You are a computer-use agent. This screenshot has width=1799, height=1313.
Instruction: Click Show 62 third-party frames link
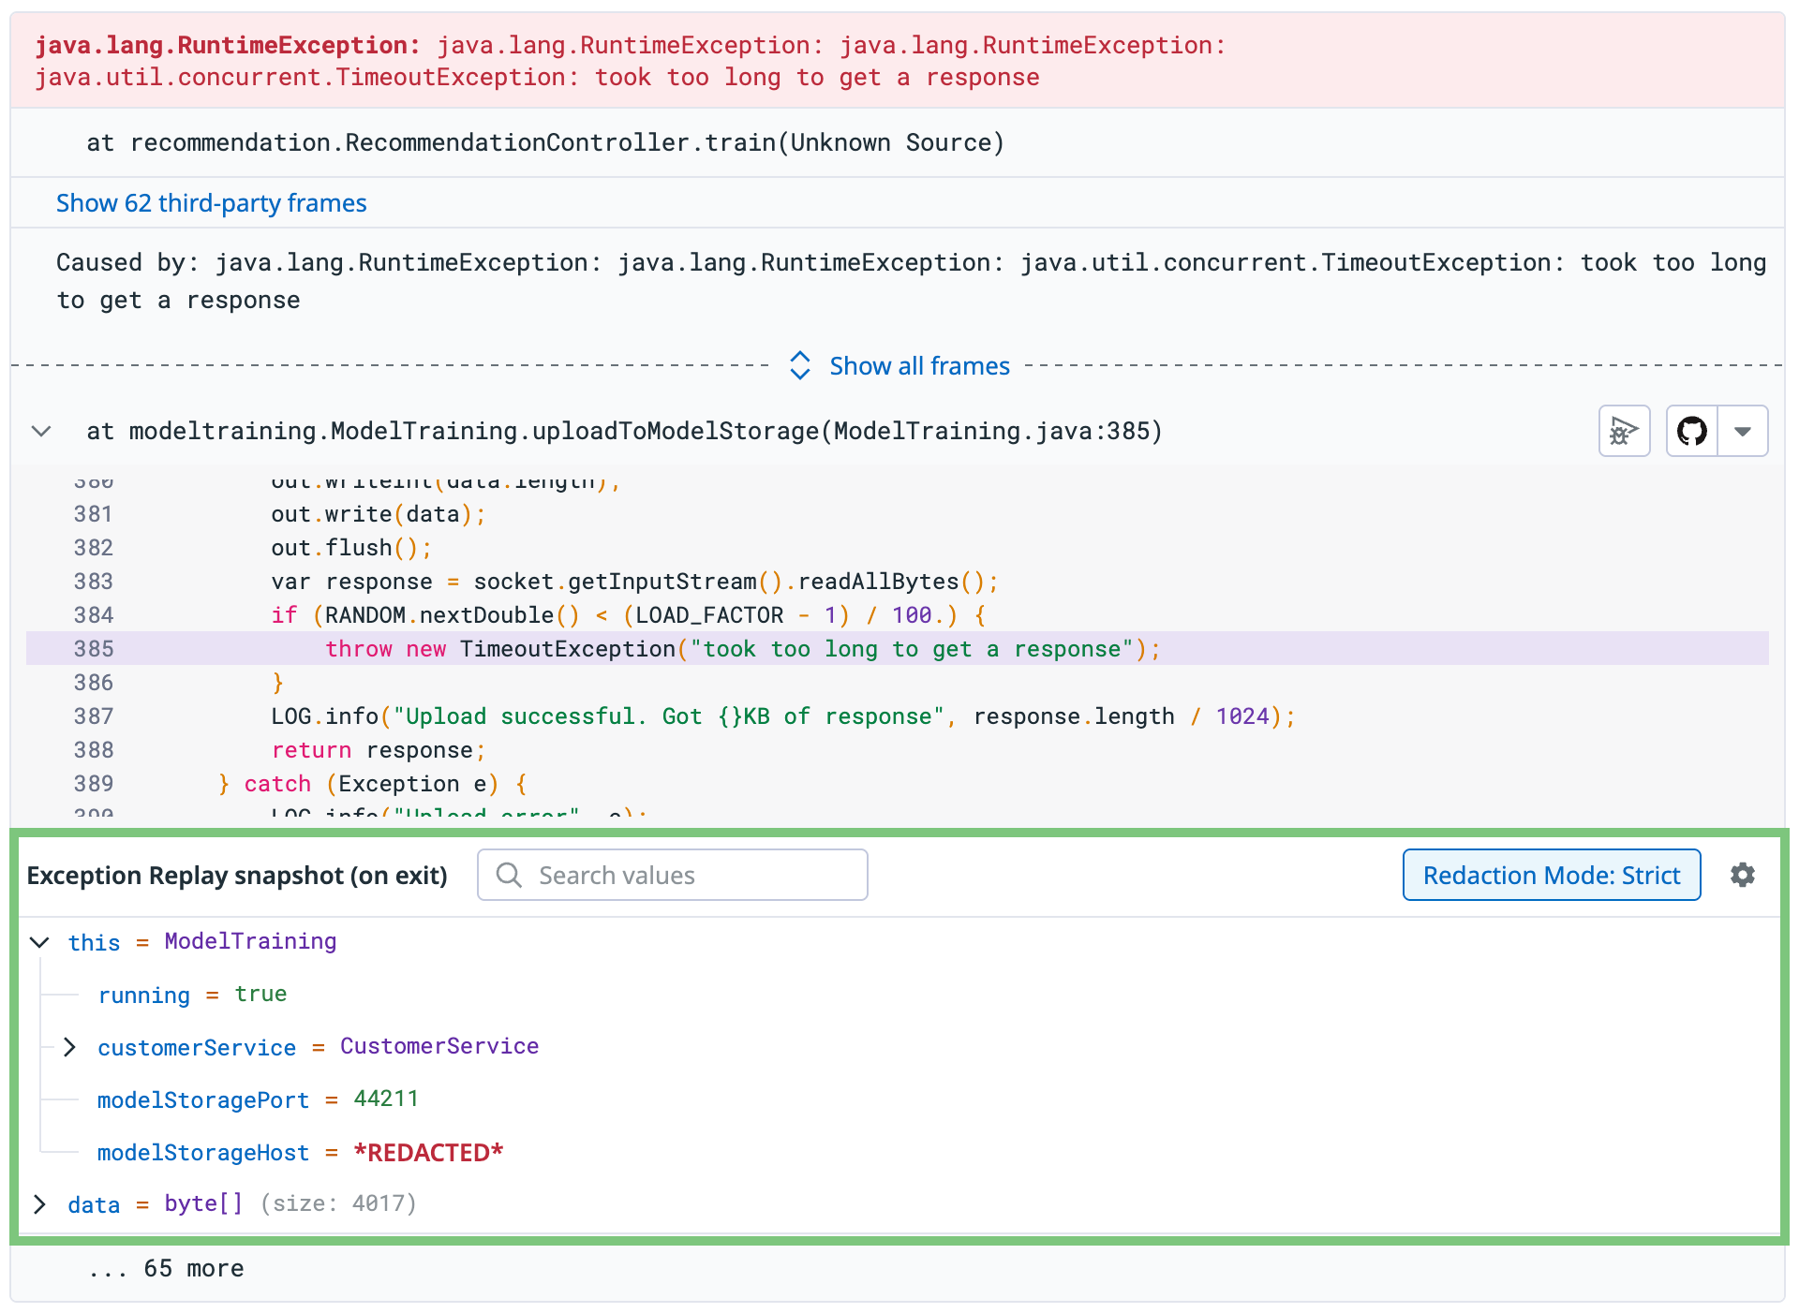coord(211,203)
